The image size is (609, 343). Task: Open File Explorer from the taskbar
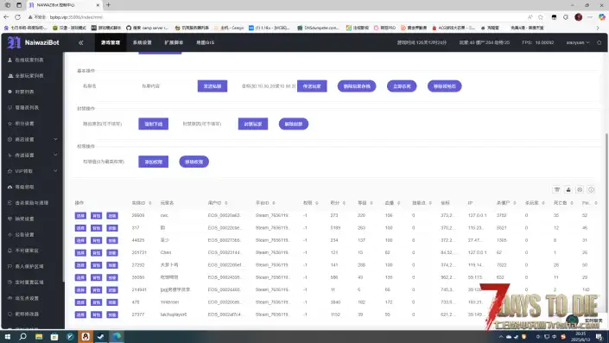click(39, 336)
